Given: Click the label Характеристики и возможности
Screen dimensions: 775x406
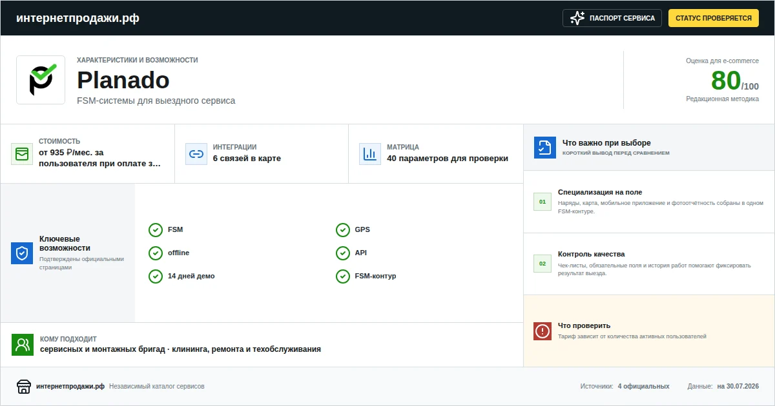Looking at the screenshot, I should click(x=138, y=60).
